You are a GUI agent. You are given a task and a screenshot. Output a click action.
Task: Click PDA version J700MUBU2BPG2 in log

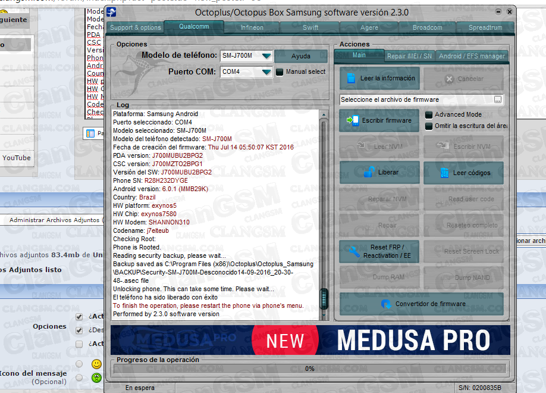click(158, 155)
